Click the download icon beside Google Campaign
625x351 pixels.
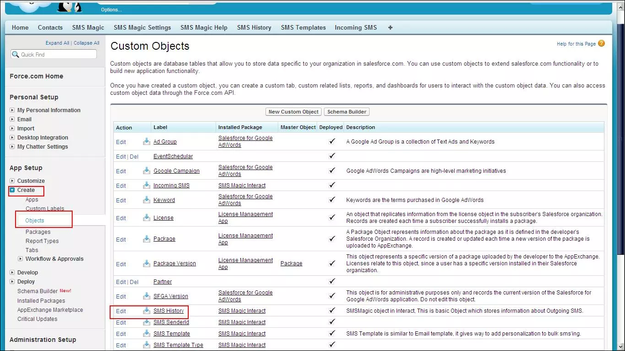tap(147, 170)
